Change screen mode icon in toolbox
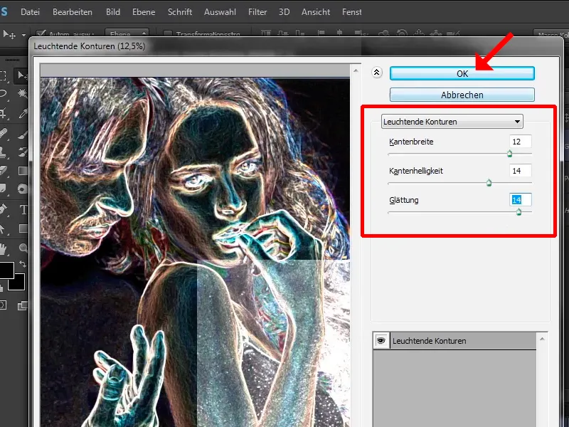The width and height of the screenshot is (569, 427). (23, 306)
